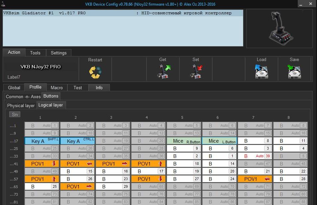Select the B 22 button cell
317x205 pixels.
pyautogui.click(x=290, y=171)
